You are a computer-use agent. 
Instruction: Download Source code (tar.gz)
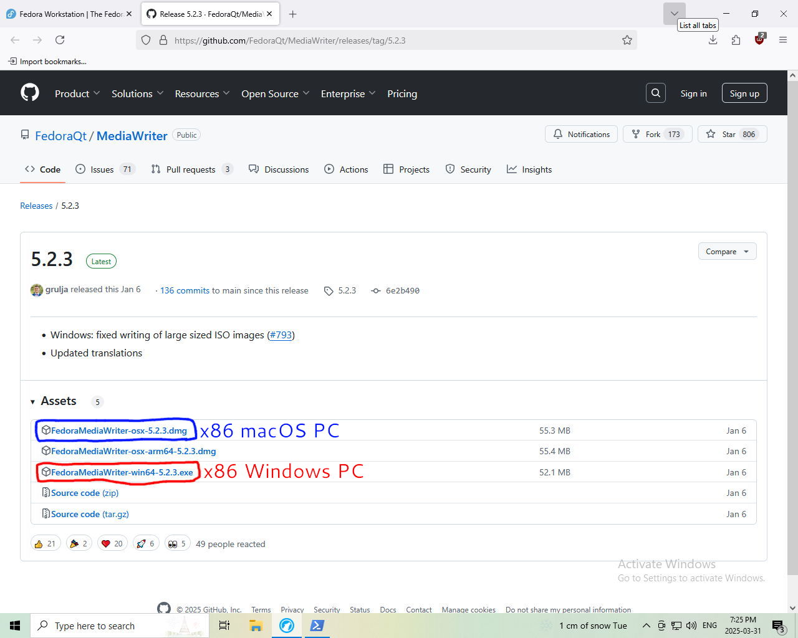pyautogui.click(x=90, y=514)
